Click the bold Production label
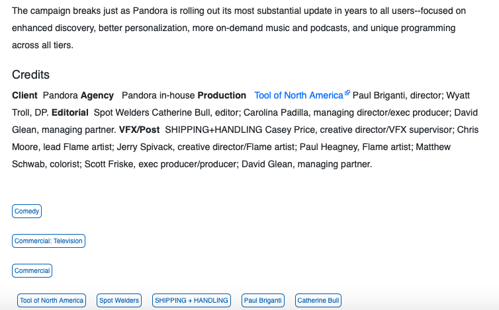The height and width of the screenshot is (310, 499). (222, 95)
